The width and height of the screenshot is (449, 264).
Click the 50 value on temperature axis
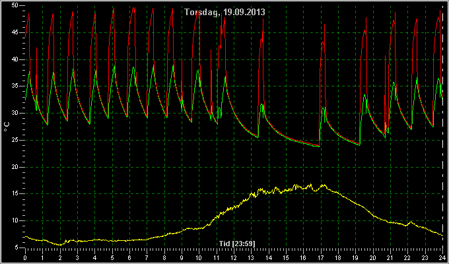tap(15, 5)
